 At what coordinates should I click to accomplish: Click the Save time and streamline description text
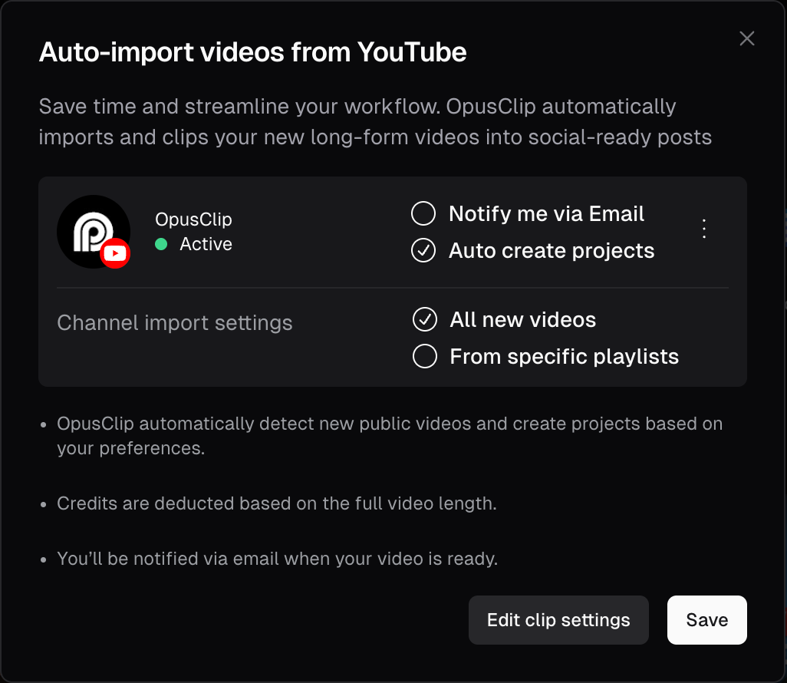click(x=375, y=121)
